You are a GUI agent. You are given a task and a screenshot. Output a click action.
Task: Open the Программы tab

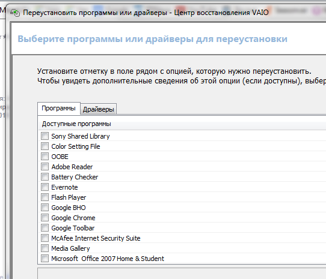(58, 108)
